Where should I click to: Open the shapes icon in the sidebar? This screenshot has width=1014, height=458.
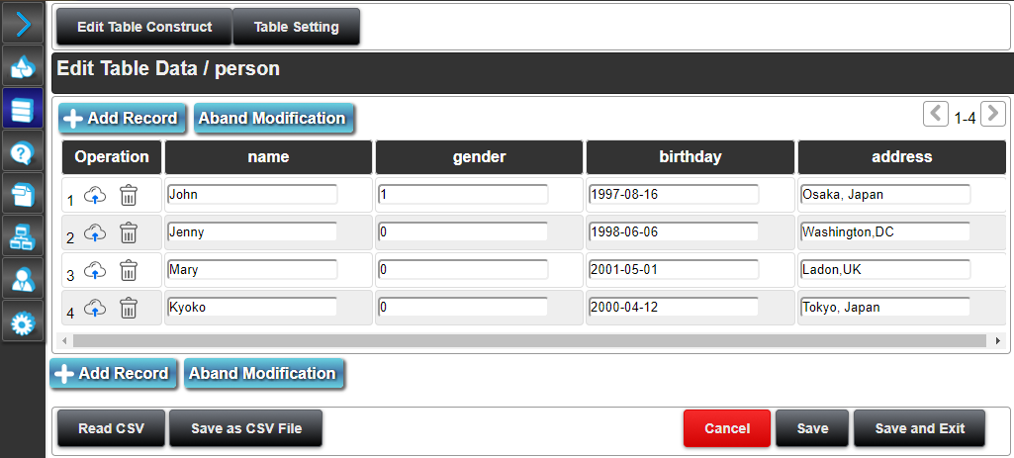pyautogui.click(x=22, y=66)
